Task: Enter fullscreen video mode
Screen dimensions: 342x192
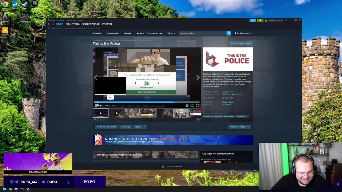Action: pyautogui.click(x=198, y=106)
